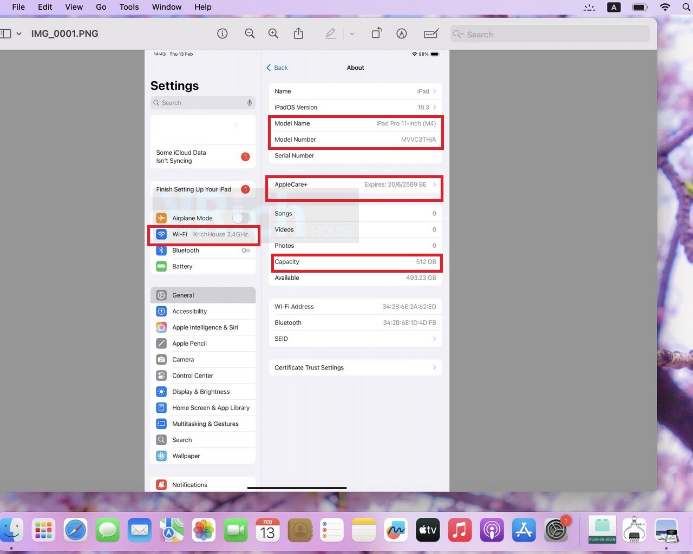Viewport: 693px width, 554px height.
Task: Open Multitasking & Gestures settings
Action: [203, 424]
